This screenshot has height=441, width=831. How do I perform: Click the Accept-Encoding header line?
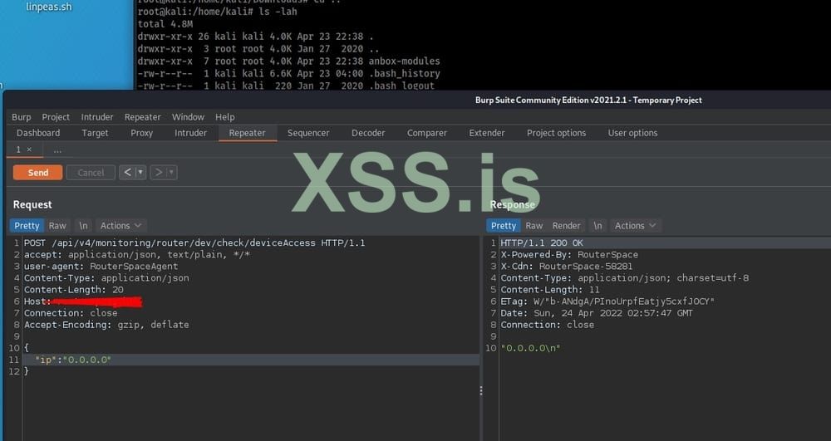click(x=106, y=325)
